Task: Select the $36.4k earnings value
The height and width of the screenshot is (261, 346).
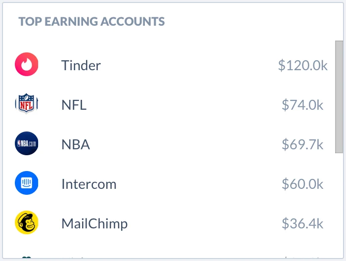Action: pos(303,224)
